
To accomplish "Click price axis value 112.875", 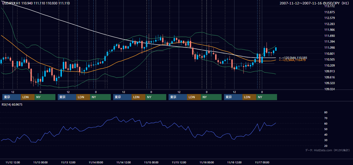I will (x=329, y=12).
